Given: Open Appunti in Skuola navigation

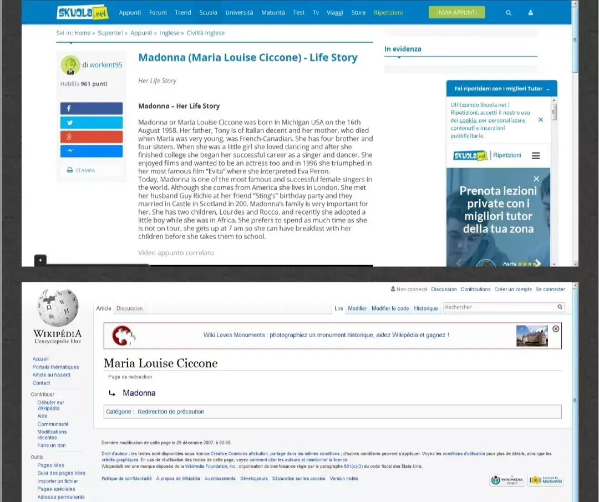Looking at the screenshot, I should [x=130, y=13].
